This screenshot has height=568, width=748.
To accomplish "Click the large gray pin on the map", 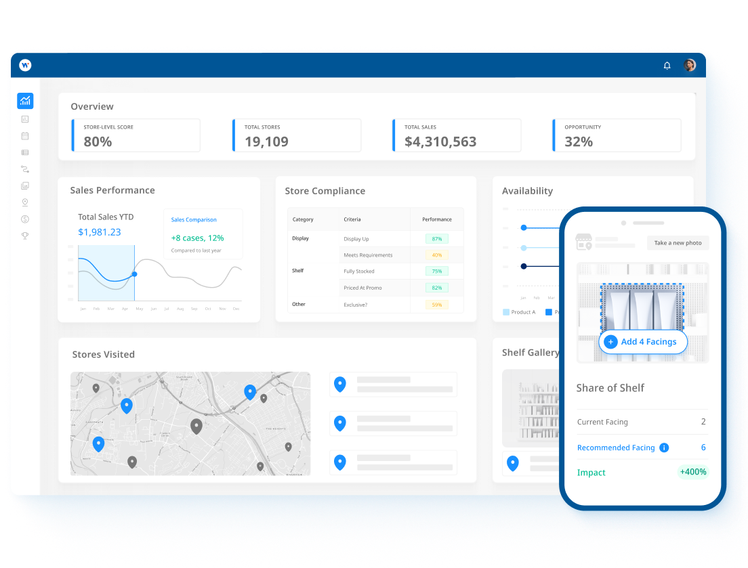I will pyautogui.click(x=196, y=426).
